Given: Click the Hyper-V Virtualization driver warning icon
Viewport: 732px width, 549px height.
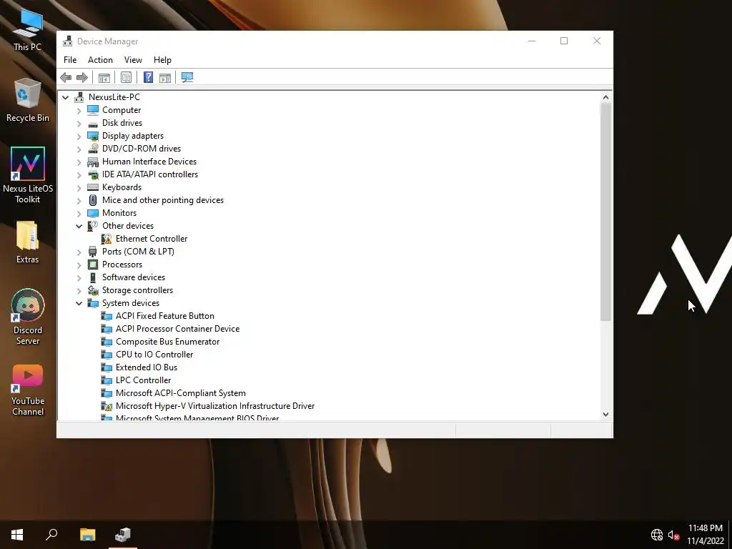Looking at the screenshot, I should click(x=107, y=406).
